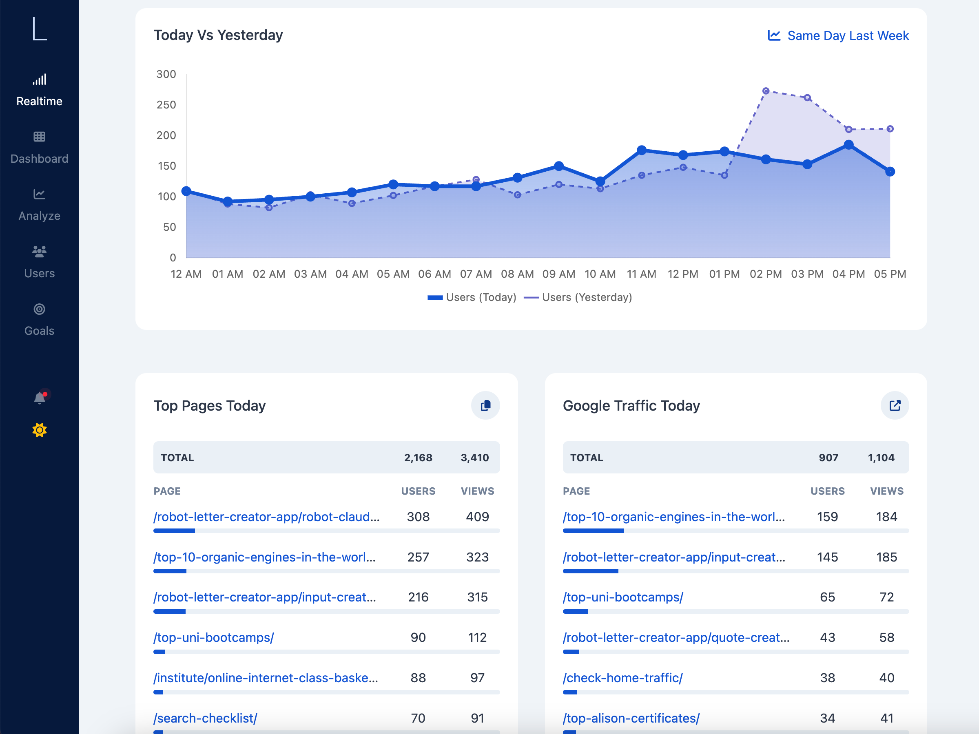Click USERS column header in Google Traffic
The width and height of the screenshot is (979, 734).
[x=828, y=491]
